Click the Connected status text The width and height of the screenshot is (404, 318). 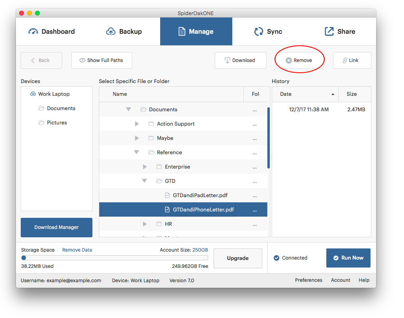[294, 258]
